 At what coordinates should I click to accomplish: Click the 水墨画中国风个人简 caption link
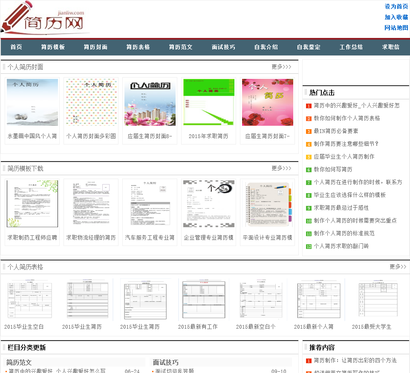coord(32,136)
